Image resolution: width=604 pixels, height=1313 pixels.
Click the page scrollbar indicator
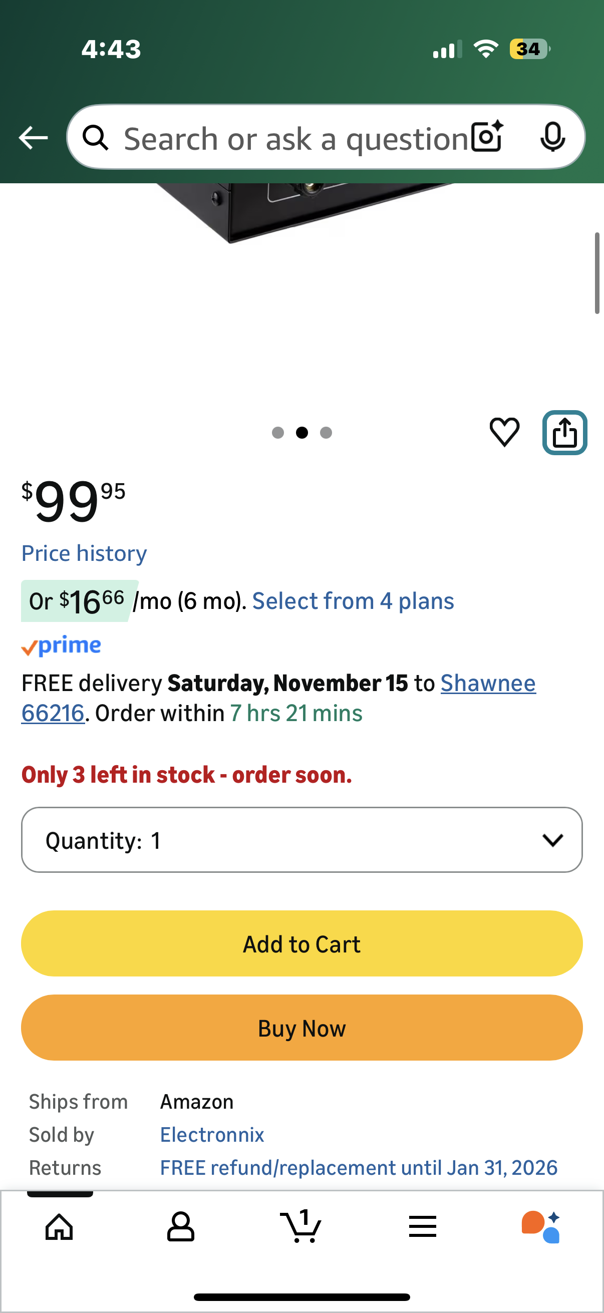click(596, 273)
